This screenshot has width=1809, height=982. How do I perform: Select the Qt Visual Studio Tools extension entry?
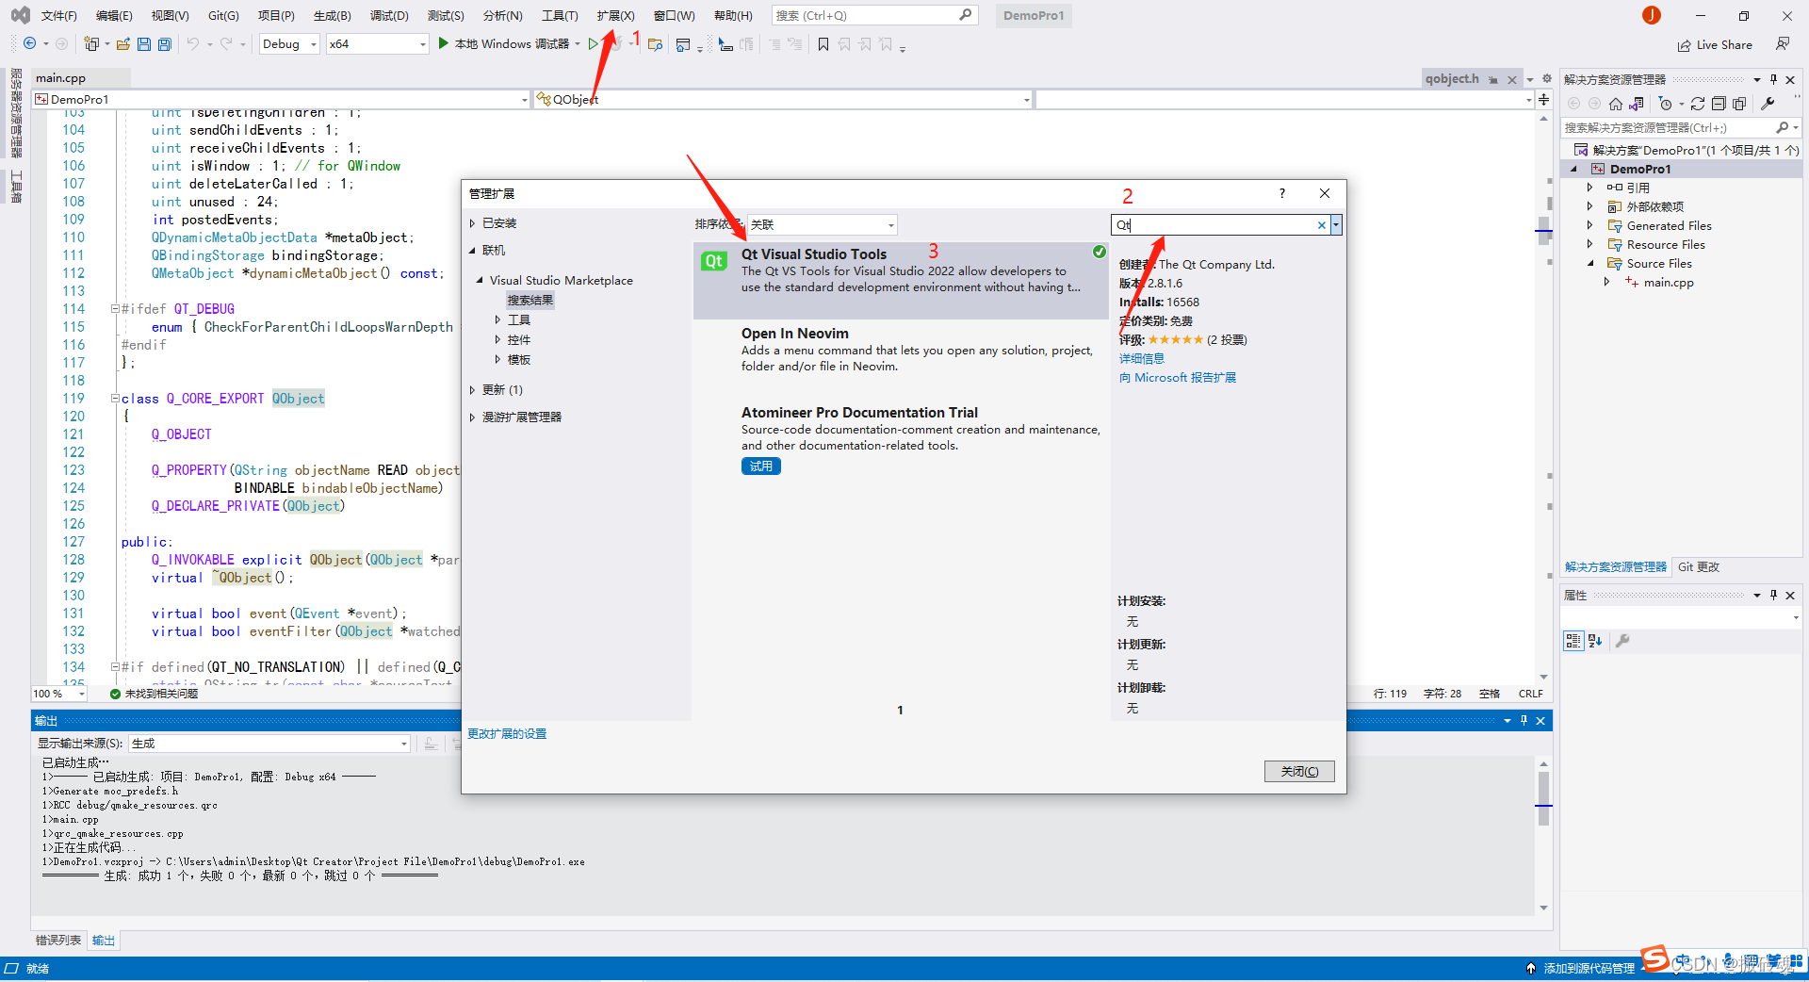pyautogui.click(x=901, y=280)
